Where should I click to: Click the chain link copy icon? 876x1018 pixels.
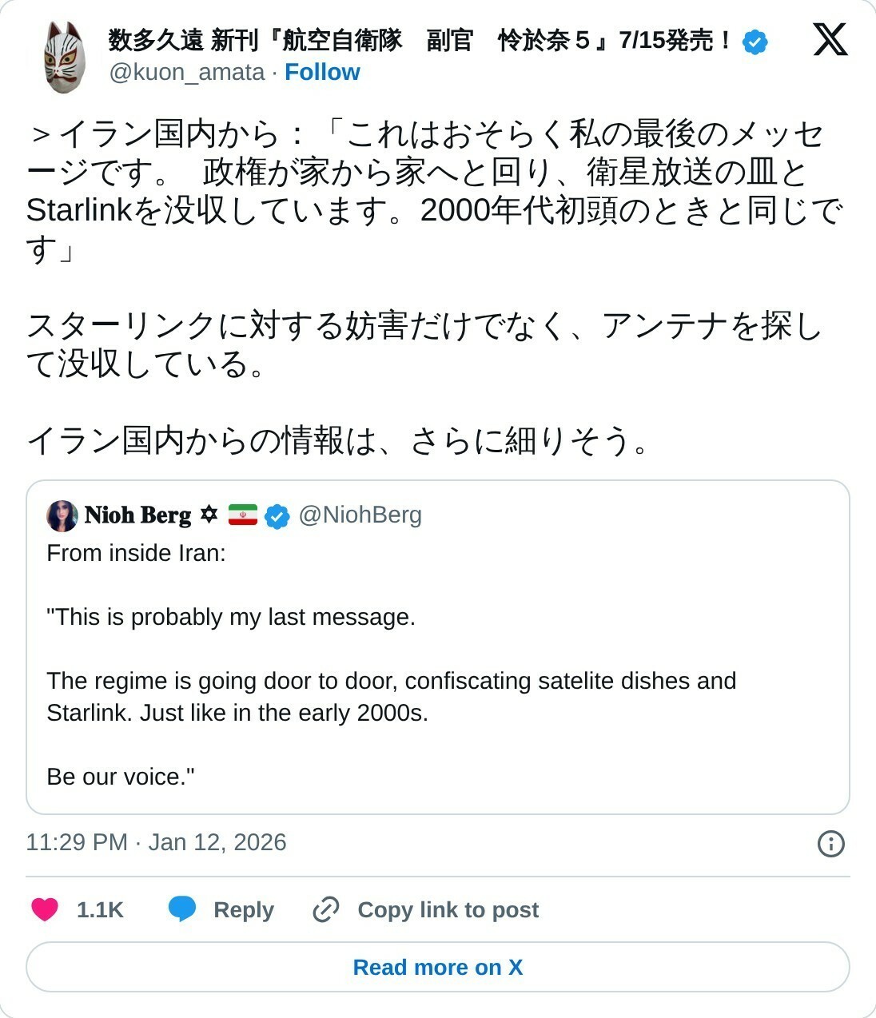click(x=325, y=909)
